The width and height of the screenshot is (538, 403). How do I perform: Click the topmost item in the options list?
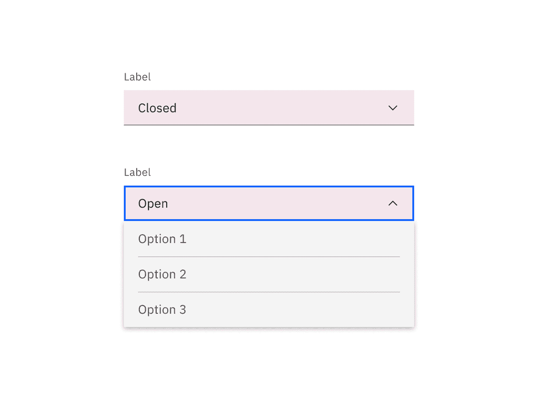pyautogui.click(x=162, y=238)
